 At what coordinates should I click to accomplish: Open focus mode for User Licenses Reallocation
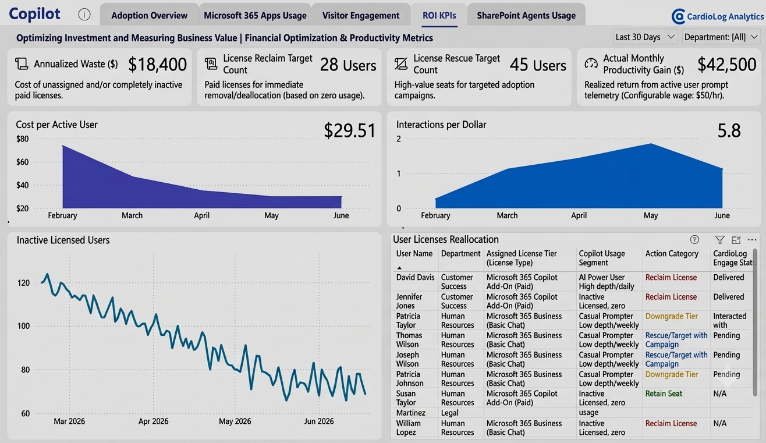tap(736, 240)
